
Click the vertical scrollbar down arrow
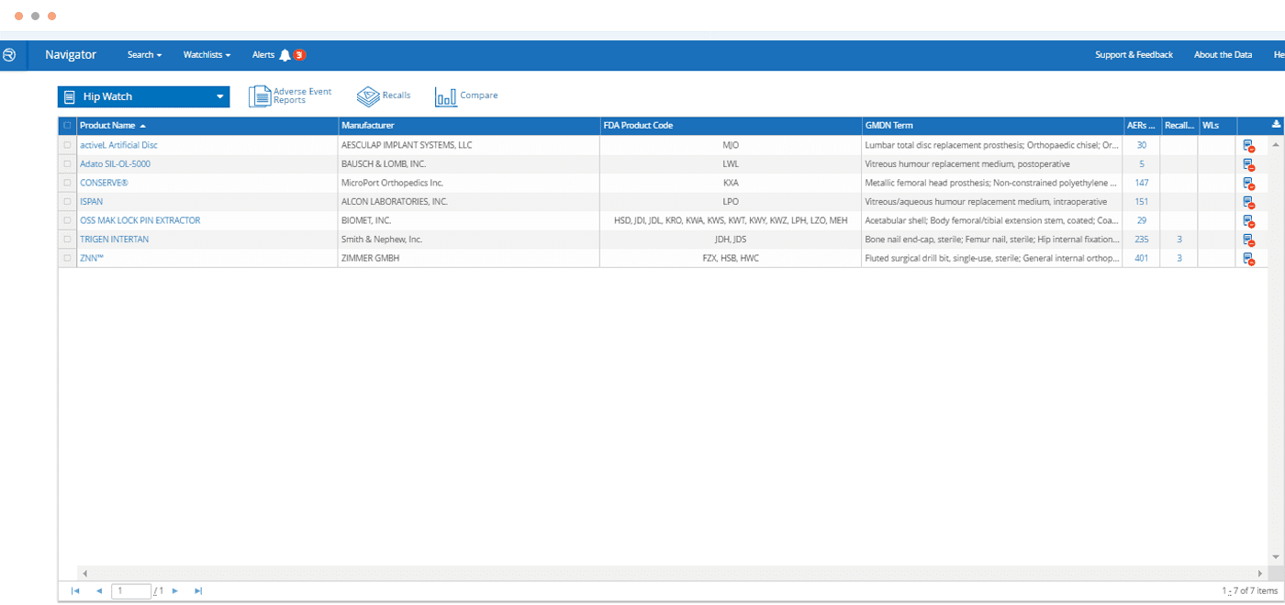(1276, 557)
